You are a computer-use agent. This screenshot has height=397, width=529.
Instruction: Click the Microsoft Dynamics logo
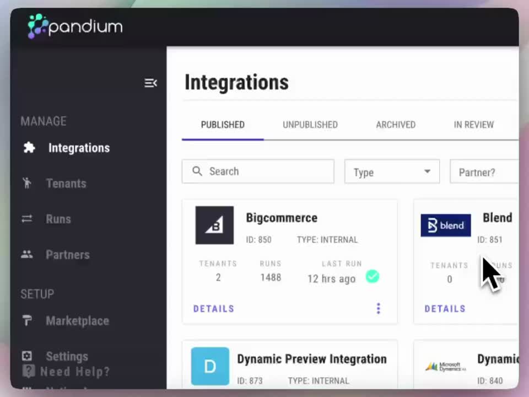point(446,367)
